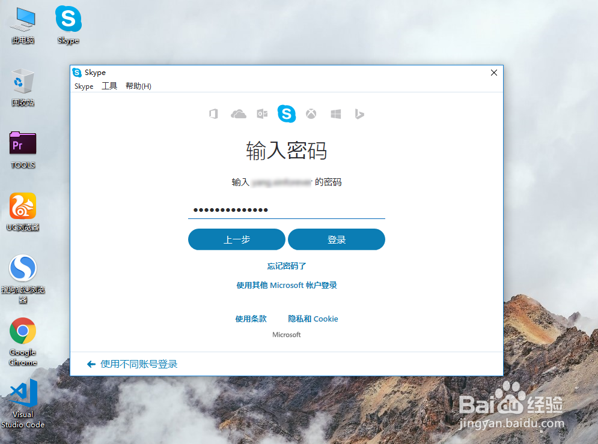The height and width of the screenshot is (444, 598).
Task: Click 使用不同账号登录 link
Action: pyautogui.click(x=139, y=364)
